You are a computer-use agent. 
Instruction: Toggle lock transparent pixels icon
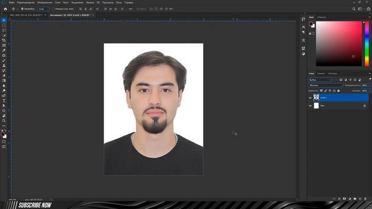pos(321,91)
